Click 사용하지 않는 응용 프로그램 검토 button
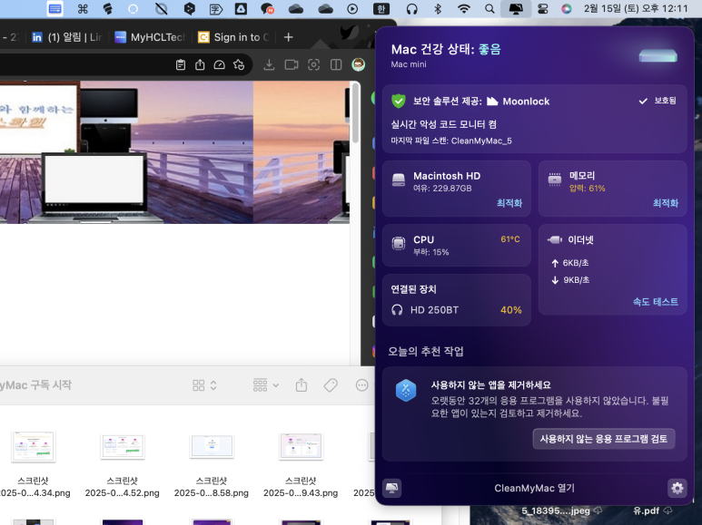Screen dimensions: 702x525 (x=604, y=439)
